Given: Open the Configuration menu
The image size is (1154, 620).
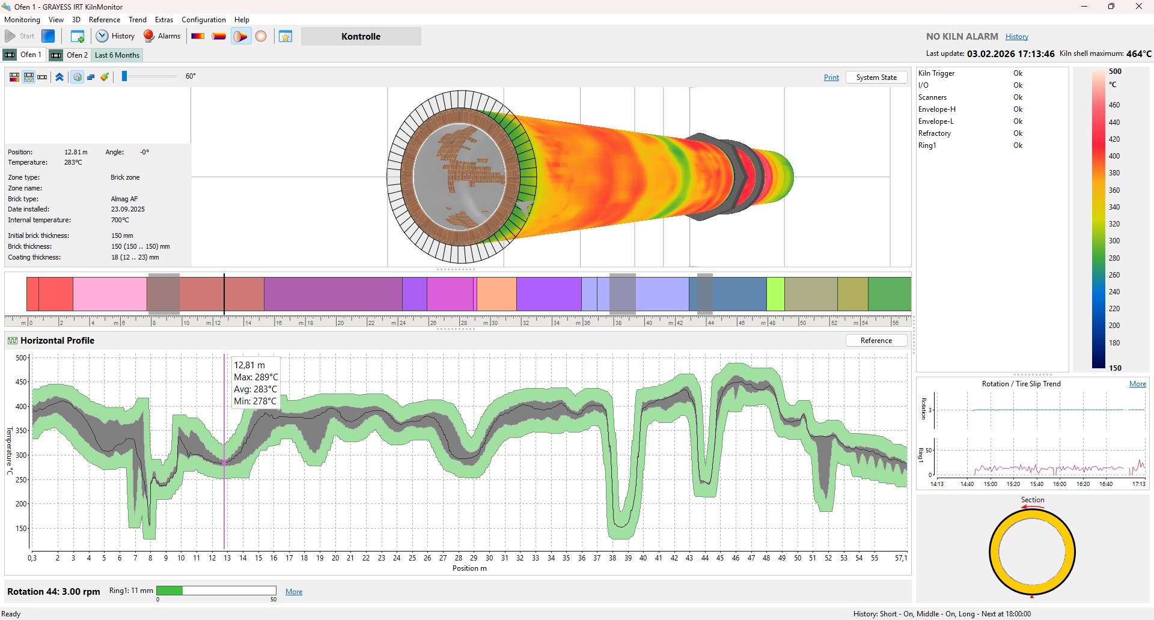Looking at the screenshot, I should [x=204, y=20].
